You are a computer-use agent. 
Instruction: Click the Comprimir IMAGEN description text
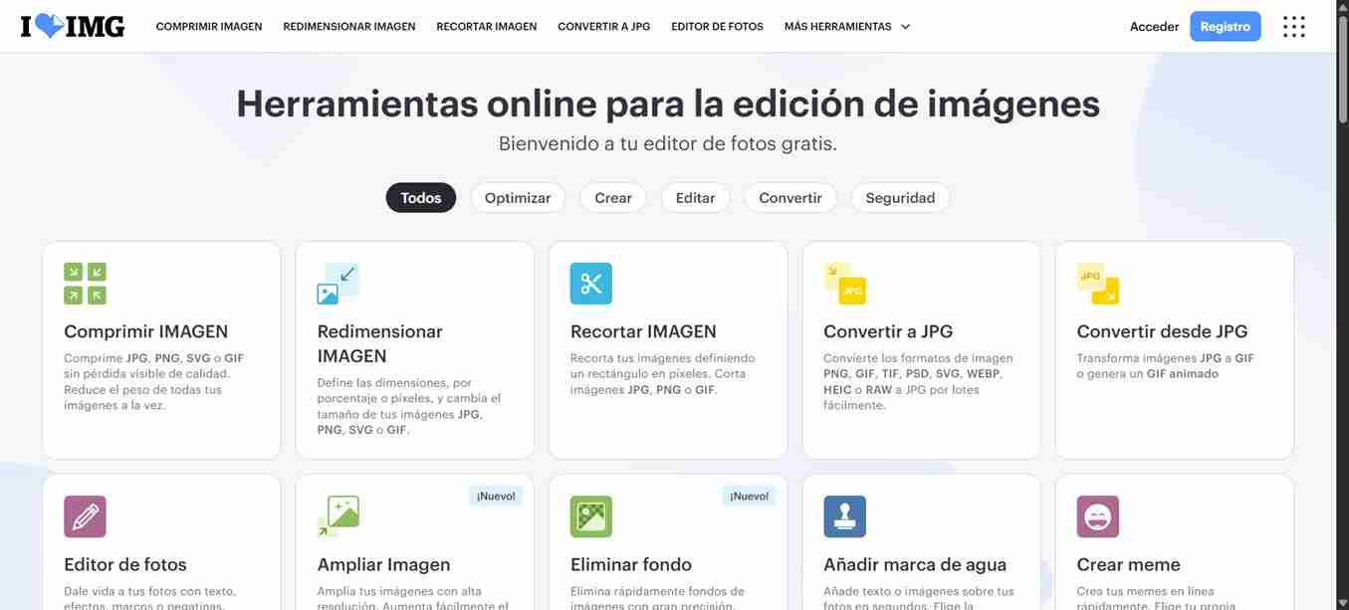pyautogui.click(x=153, y=382)
